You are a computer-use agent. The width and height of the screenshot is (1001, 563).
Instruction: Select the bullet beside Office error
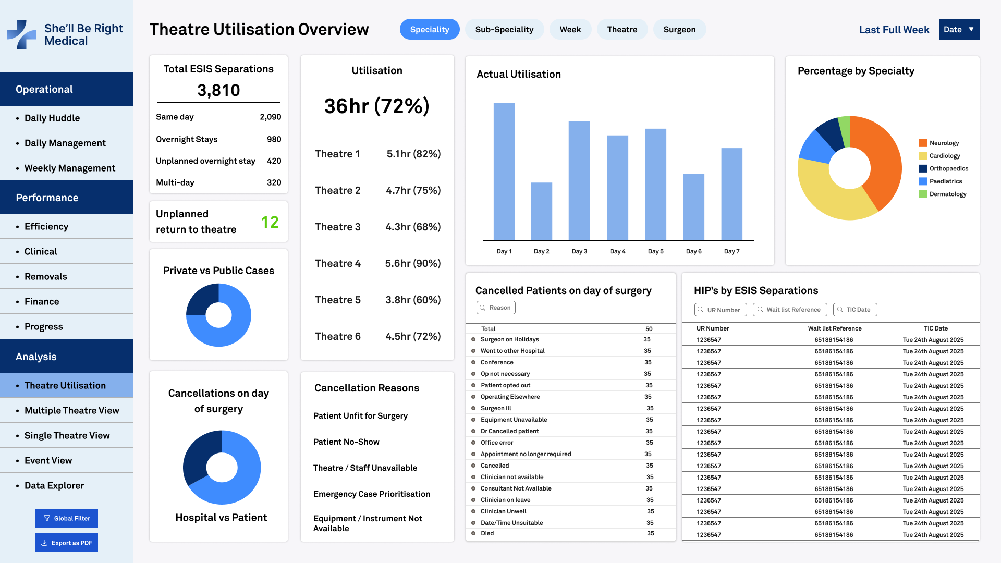point(473,443)
